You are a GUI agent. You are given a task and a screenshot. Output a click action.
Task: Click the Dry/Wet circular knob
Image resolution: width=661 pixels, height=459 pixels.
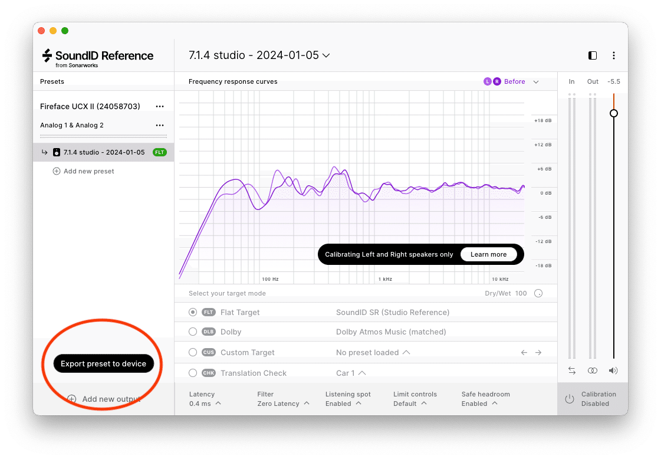538,293
